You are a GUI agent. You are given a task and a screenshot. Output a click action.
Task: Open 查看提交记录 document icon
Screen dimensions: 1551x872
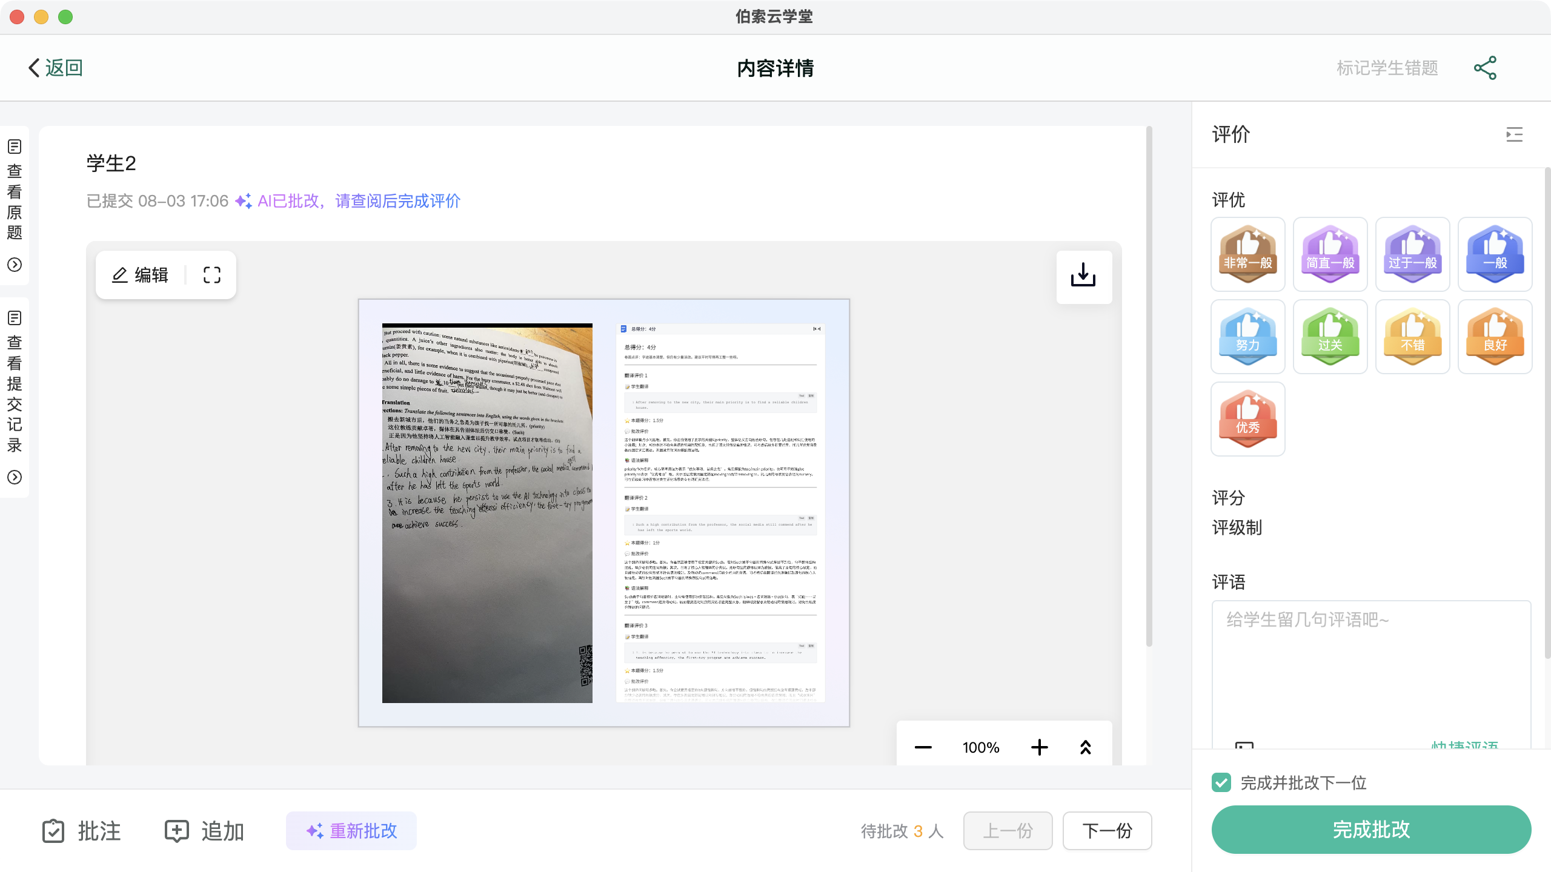click(x=15, y=318)
